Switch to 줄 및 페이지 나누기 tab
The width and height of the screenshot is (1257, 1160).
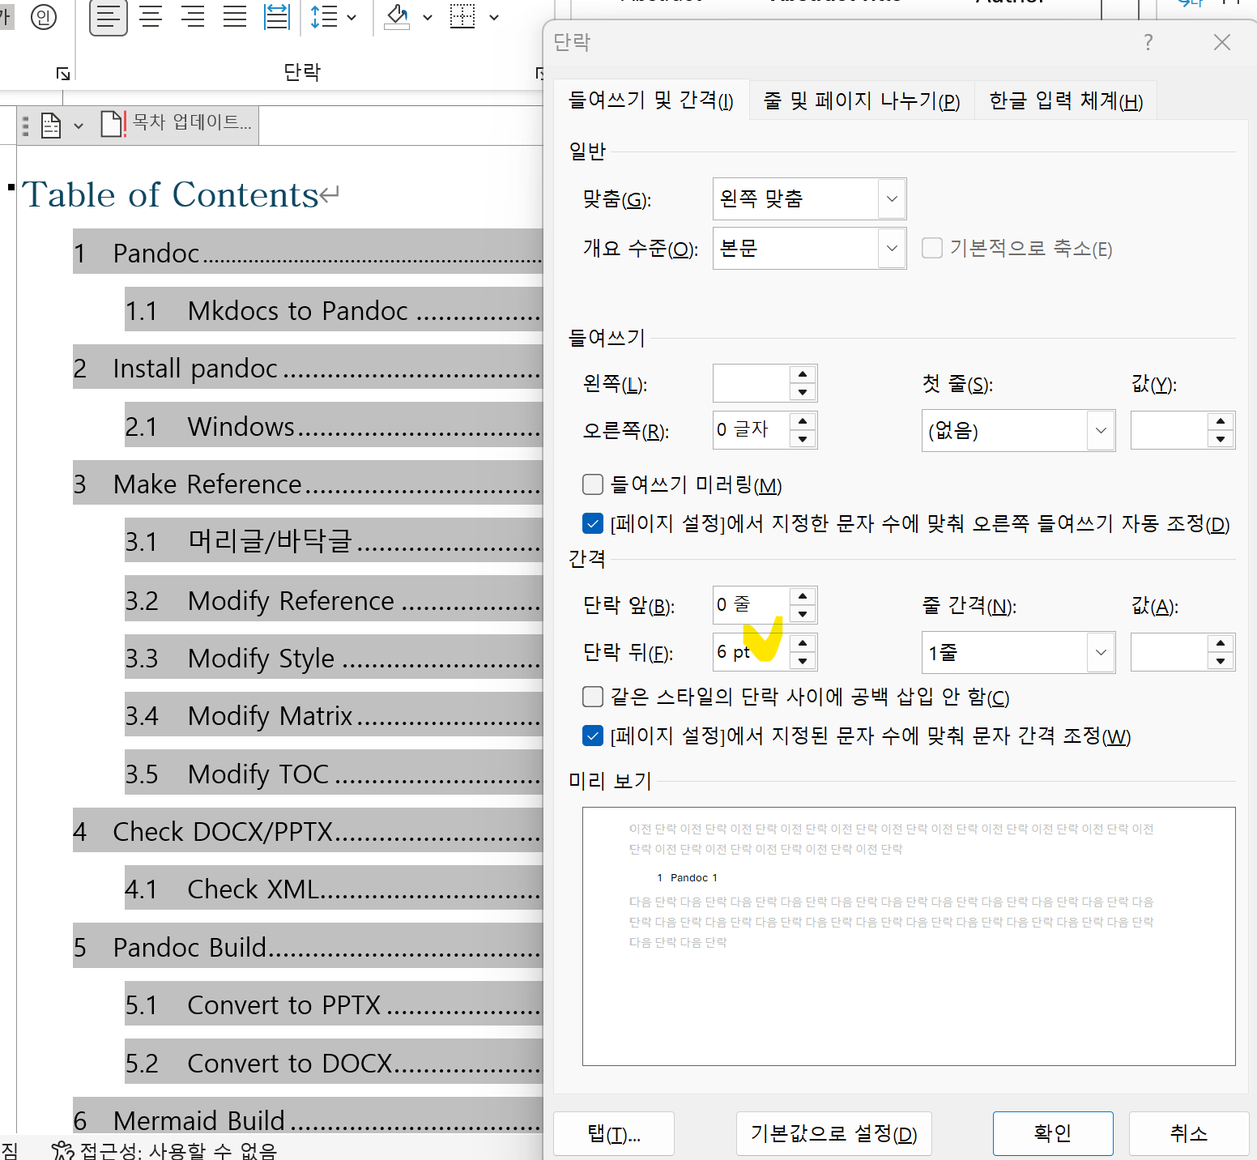click(x=862, y=100)
